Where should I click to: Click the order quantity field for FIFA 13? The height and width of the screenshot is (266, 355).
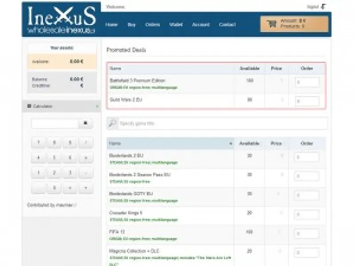coord(307,232)
